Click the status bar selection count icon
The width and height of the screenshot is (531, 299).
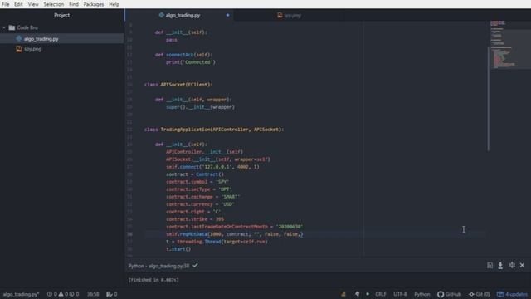tap(111, 294)
